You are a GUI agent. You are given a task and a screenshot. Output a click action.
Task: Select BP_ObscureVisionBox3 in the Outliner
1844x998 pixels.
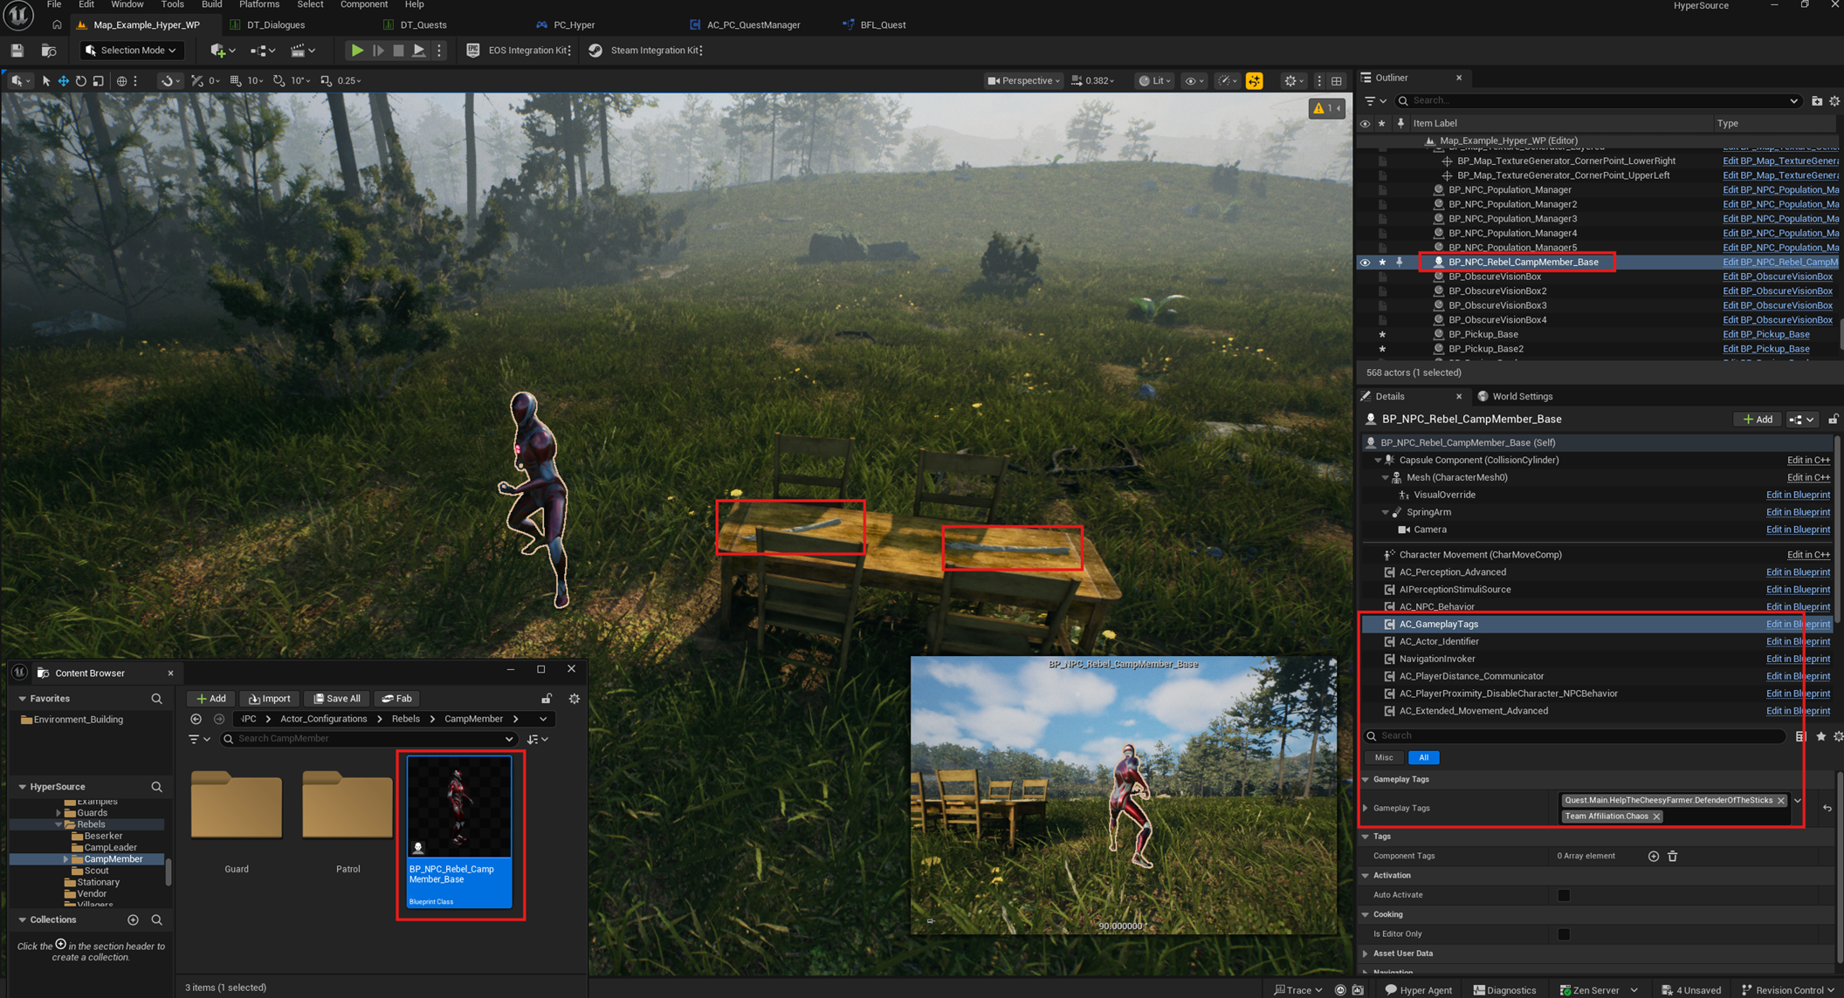click(x=1497, y=305)
